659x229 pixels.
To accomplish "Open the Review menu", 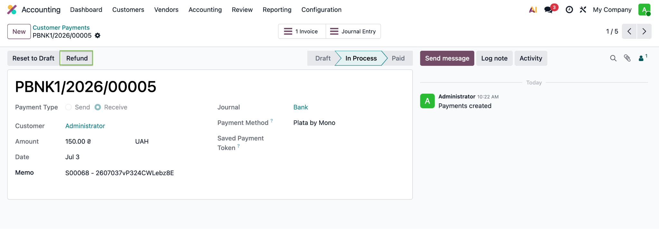I will click(242, 10).
